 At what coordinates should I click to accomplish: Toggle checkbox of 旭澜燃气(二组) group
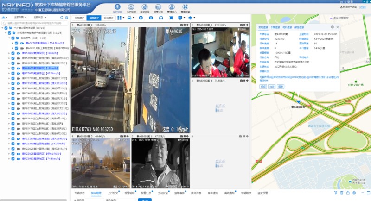12,38
